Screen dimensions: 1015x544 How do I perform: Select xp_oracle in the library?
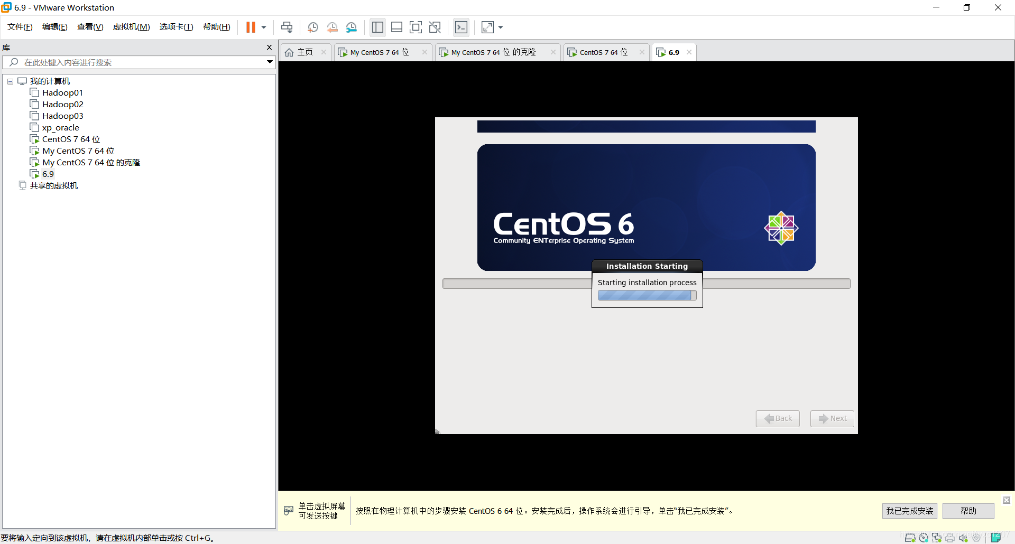coord(54,128)
